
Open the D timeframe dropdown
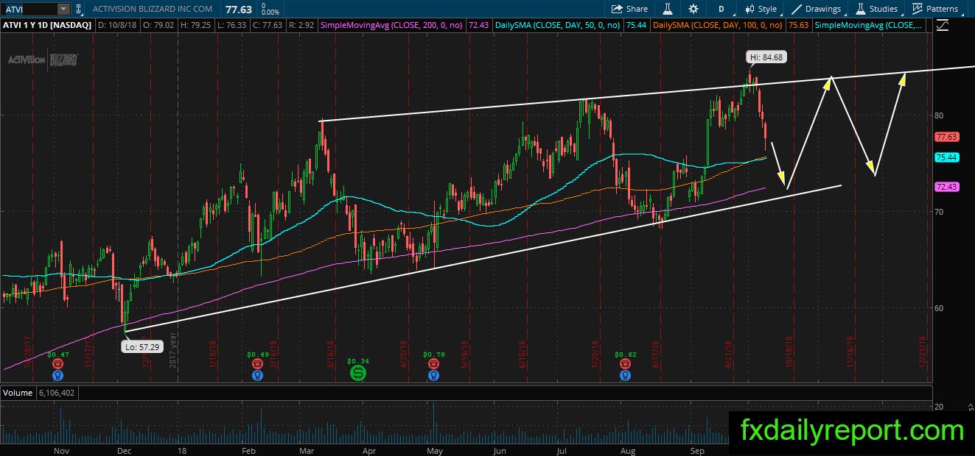point(721,9)
